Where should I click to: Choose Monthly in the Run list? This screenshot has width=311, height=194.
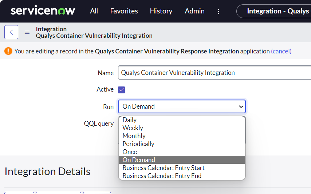coord(182,136)
